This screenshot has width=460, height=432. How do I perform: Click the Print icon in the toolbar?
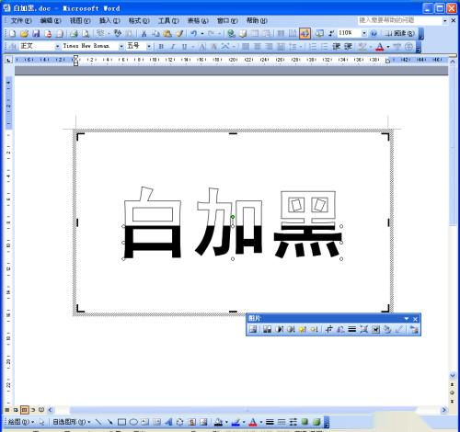point(74,33)
